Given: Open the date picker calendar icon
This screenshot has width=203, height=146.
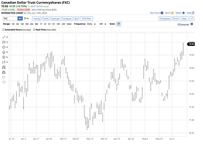Looking at the screenshot, I should click(x=119, y=24).
